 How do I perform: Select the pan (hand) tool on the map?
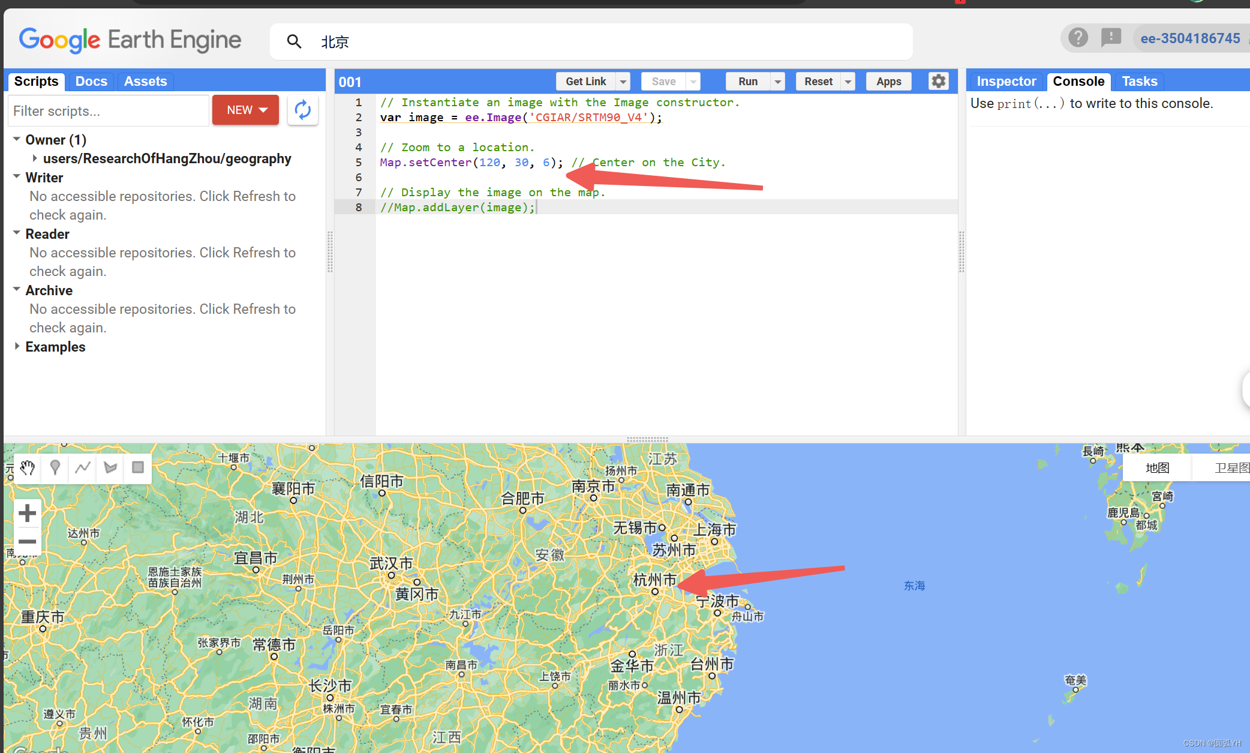click(x=27, y=468)
